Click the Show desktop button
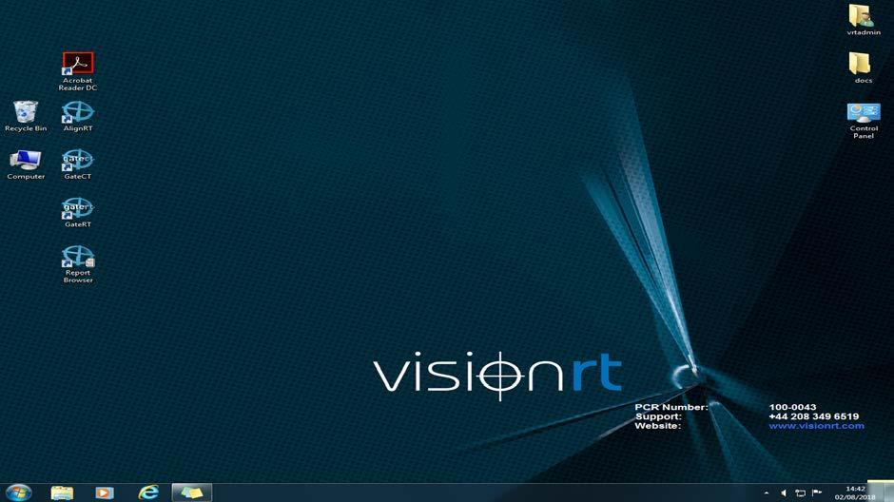This screenshot has height=502, width=894. [888, 492]
